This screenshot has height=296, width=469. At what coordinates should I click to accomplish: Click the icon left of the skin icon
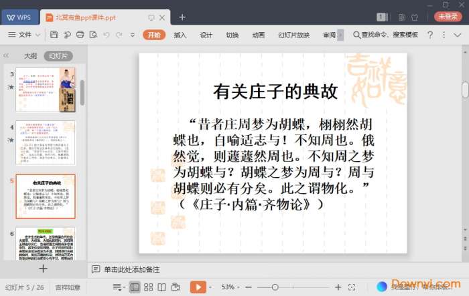402,17
